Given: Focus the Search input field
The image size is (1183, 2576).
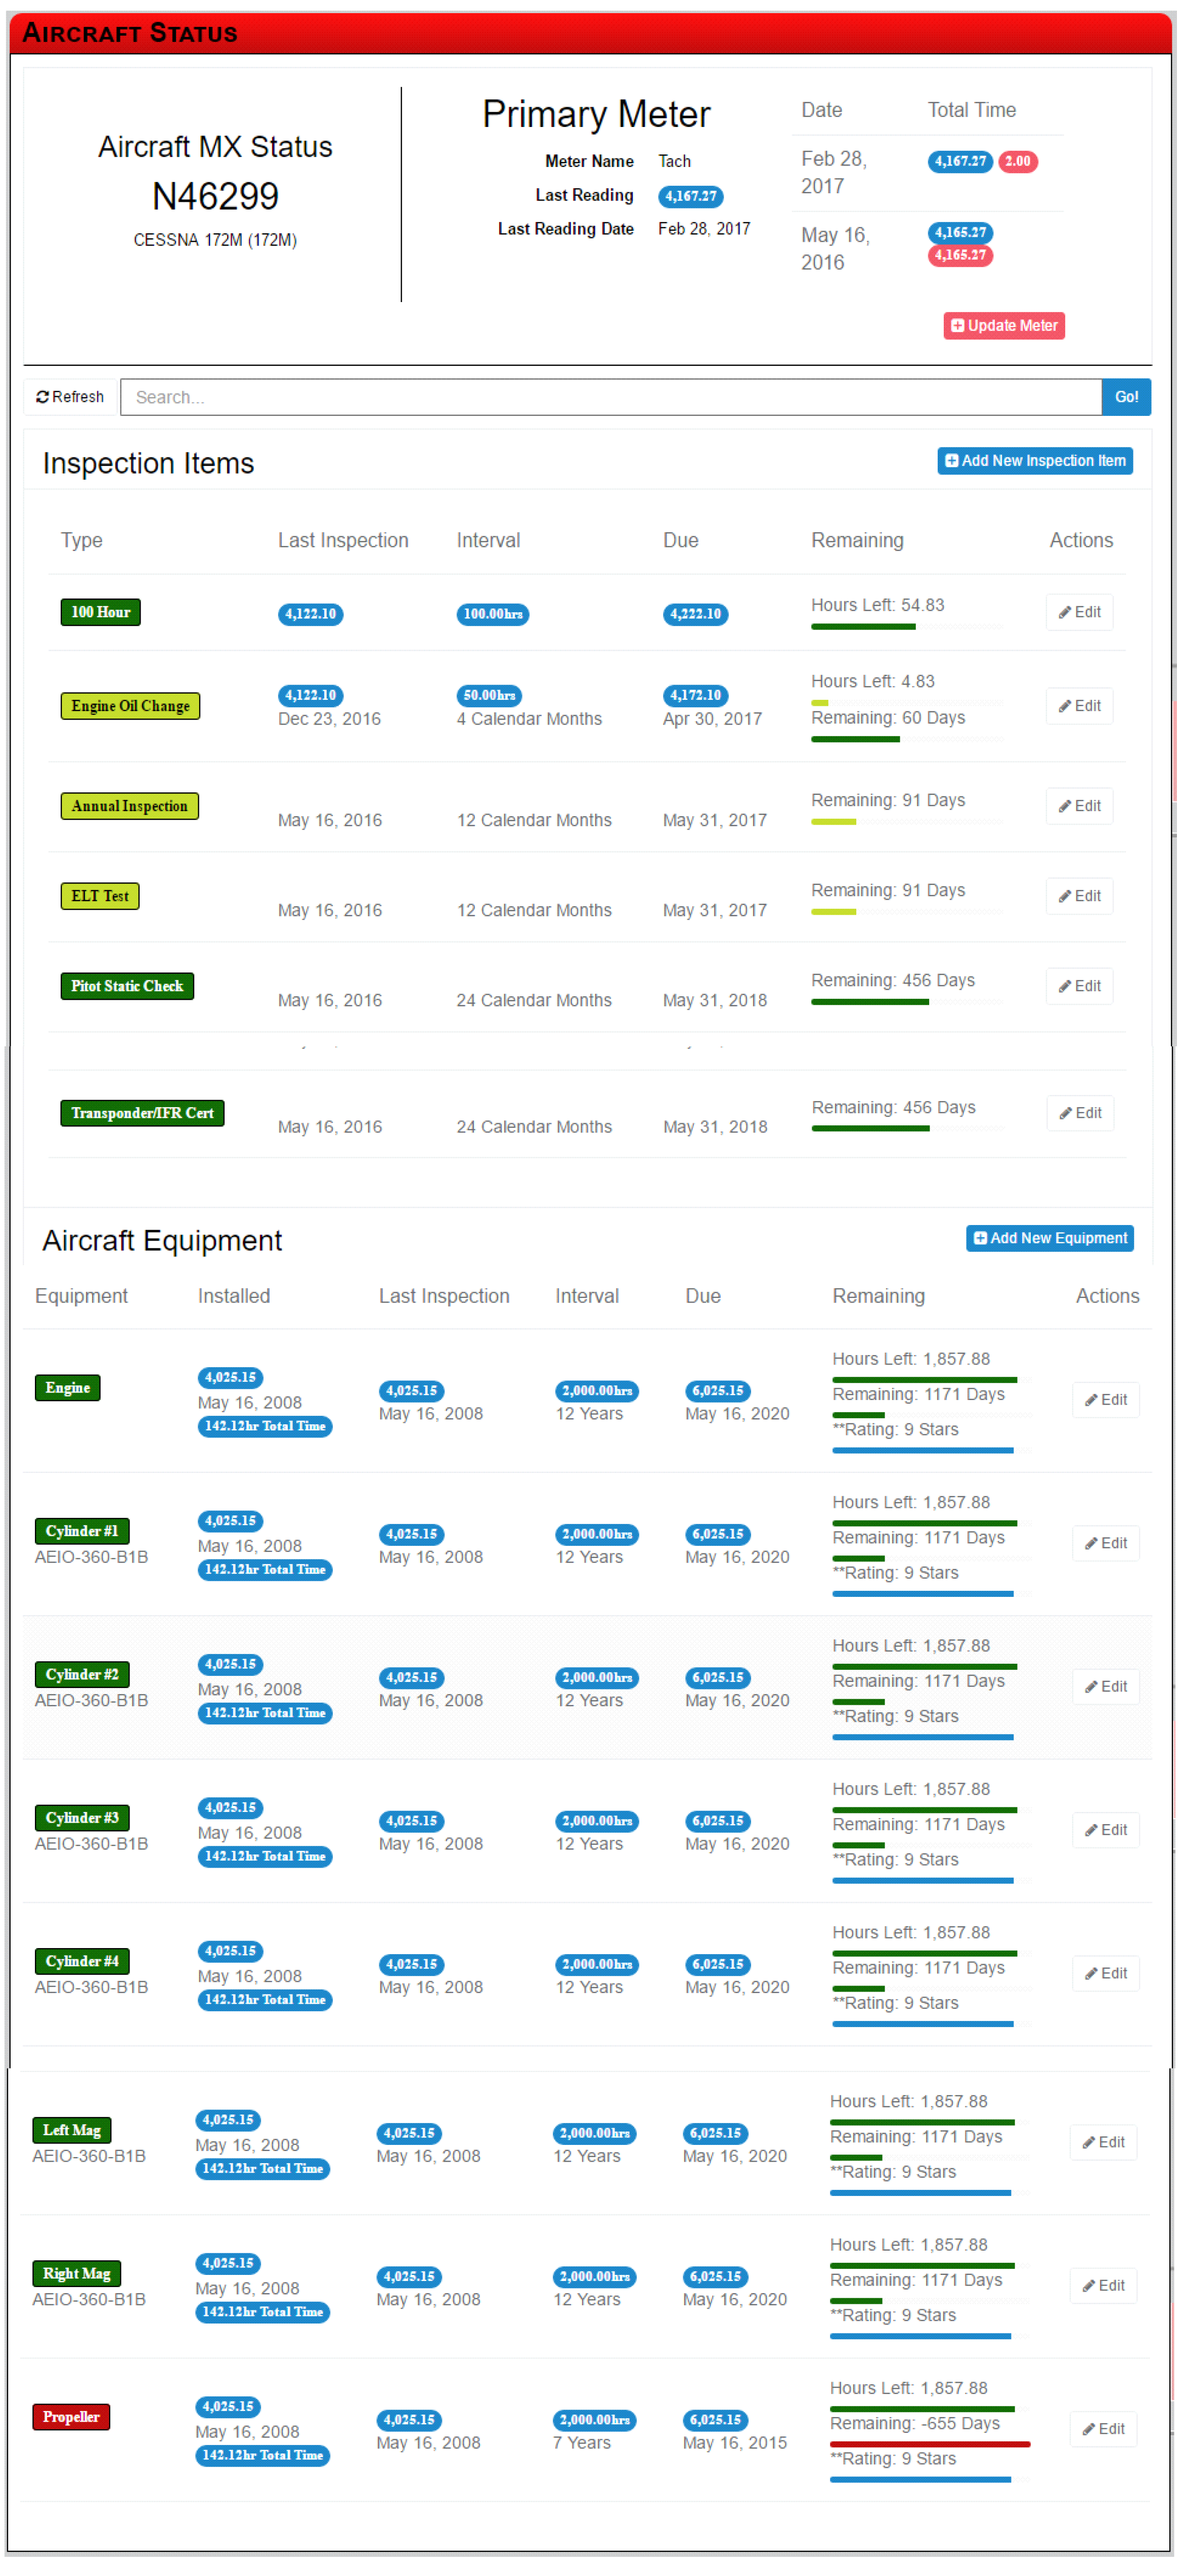Looking at the screenshot, I should (610, 397).
